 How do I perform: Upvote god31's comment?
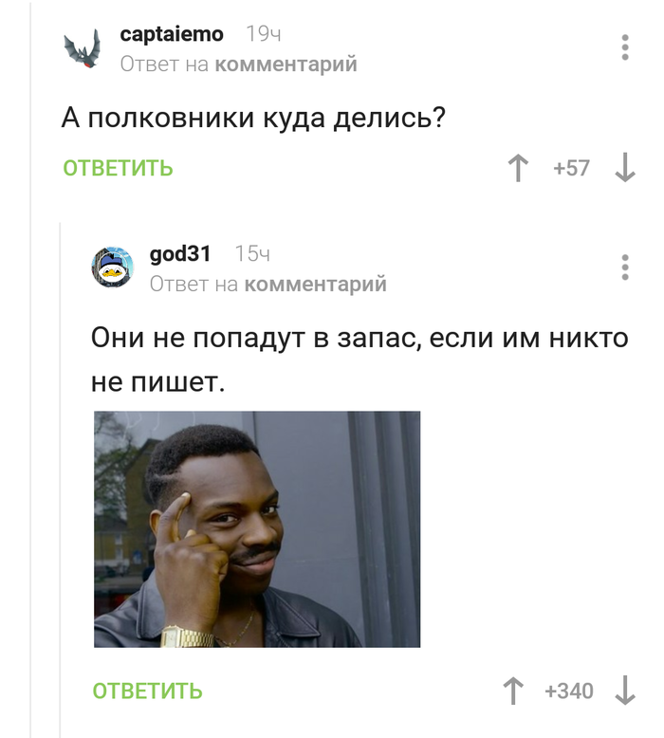click(513, 691)
